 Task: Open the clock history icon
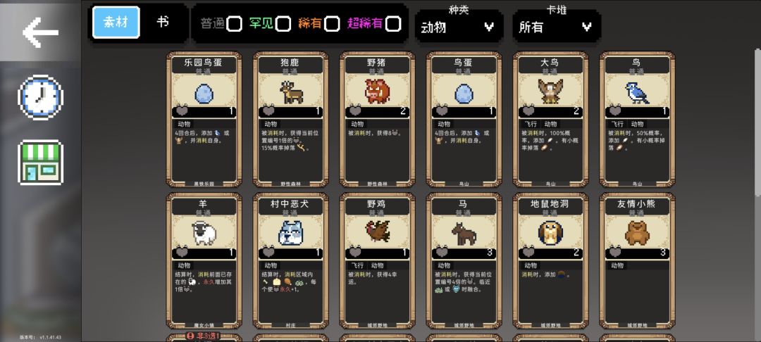[40, 97]
